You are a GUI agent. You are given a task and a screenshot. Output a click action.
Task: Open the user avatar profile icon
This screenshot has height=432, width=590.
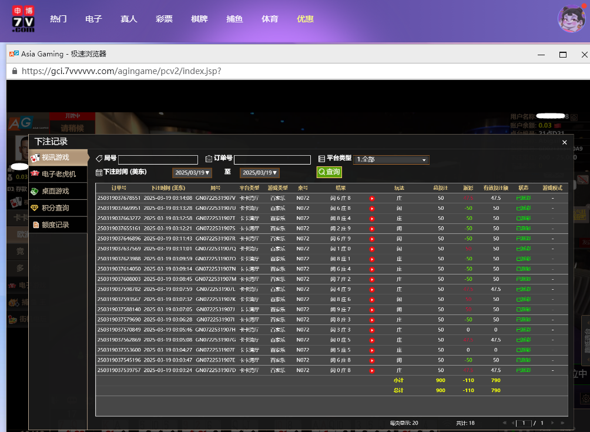[x=572, y=19]
